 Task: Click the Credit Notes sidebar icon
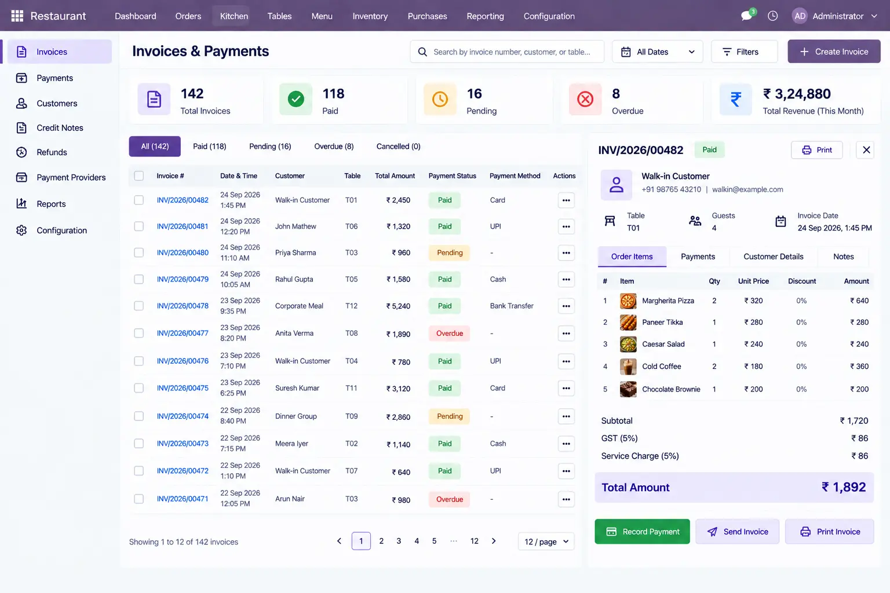(21, 128)
